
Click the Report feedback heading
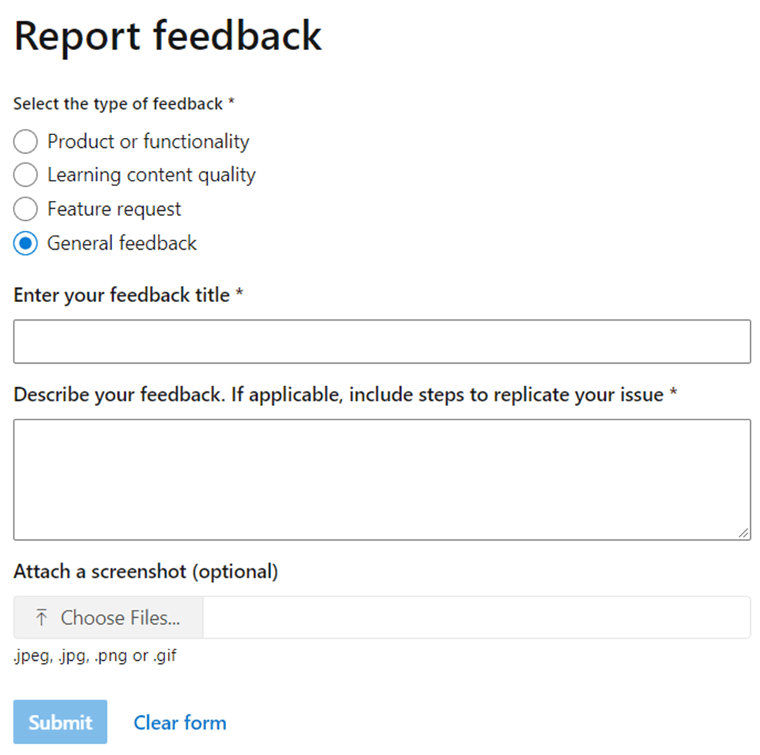168,36
